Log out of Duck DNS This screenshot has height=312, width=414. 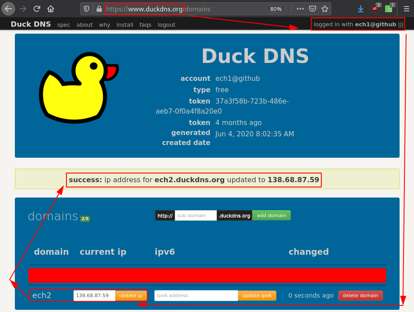tap(167, 25)
